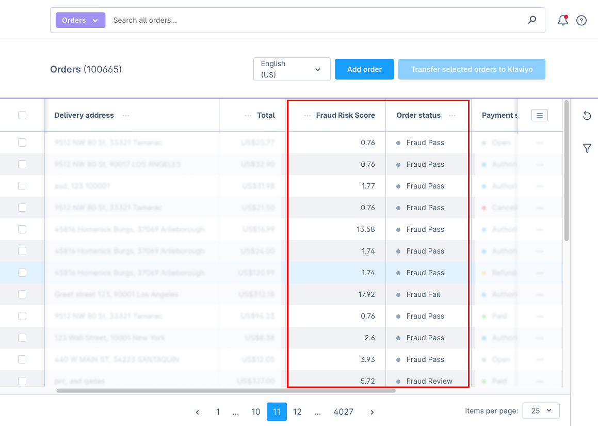Click Transfer selected orders to Klaviyo
Viewport: 598px width, 426px height.
coord(472,69)
